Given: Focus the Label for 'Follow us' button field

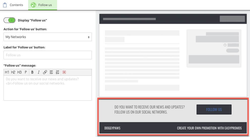Looking at the screenshot, I should pyautogui.click(x=48, y=55).
